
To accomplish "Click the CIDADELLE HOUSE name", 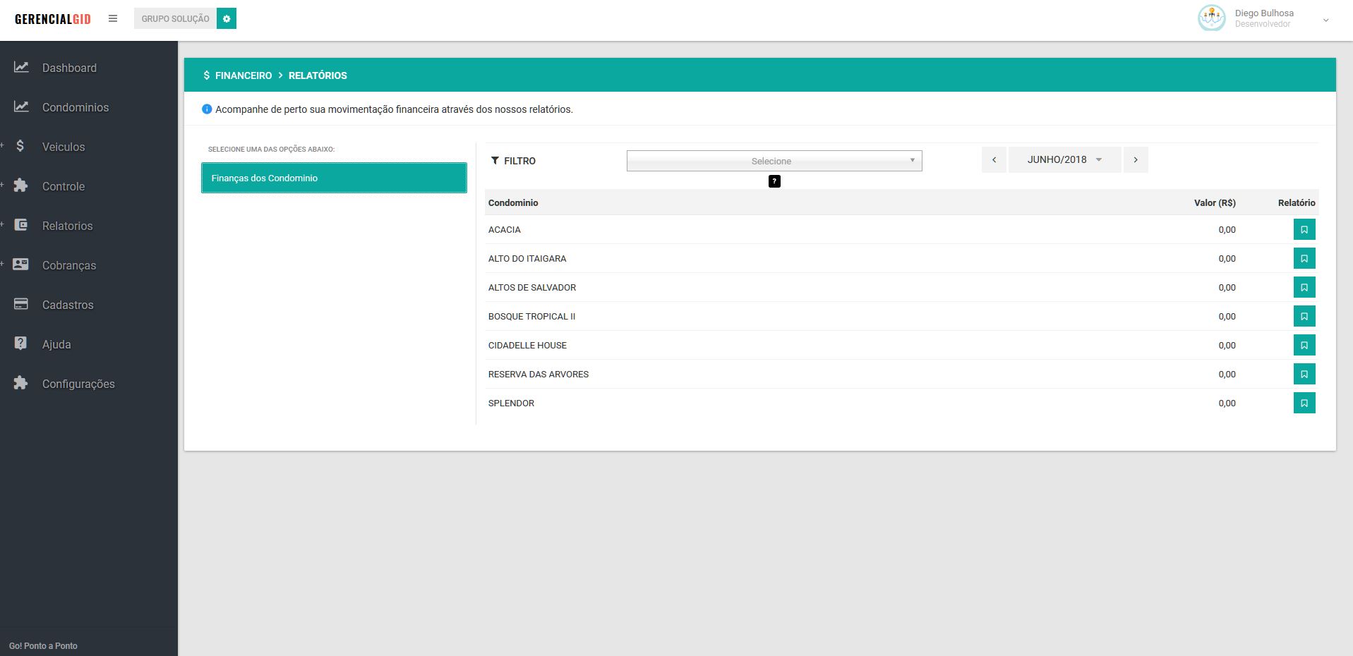I will (527, 345).
